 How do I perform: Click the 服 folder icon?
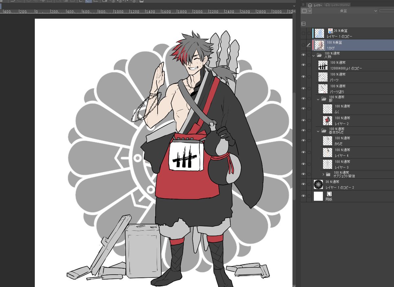coord(324,99)
